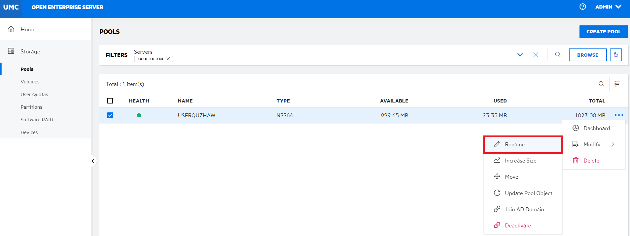Image resolution: width=630 pixels, height=236 pixels.
Task: Expand the Modify submenu arrow
Action: (x=612, y=144)
